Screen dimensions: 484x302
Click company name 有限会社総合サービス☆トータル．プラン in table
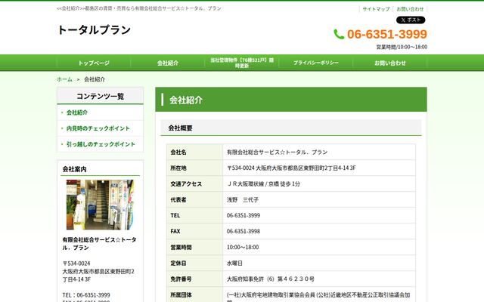[278, 152]
